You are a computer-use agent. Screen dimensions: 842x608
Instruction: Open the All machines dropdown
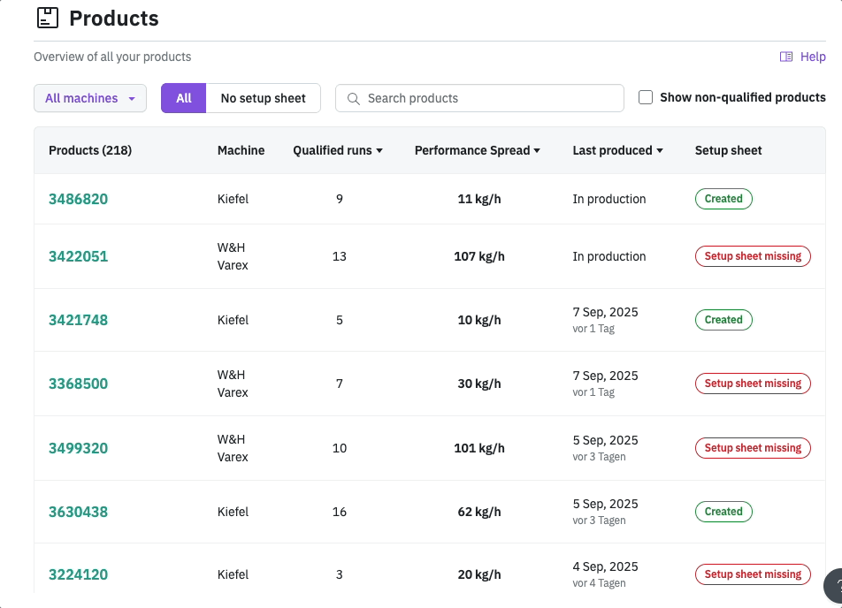pos(89,98)
